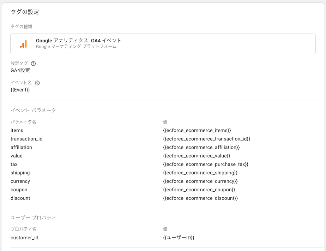Select the currency parameter name
The width and height of the screenshot is (326, 251).
20,181
